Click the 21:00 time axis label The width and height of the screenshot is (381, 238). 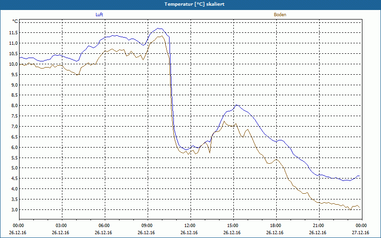point(319,226)
